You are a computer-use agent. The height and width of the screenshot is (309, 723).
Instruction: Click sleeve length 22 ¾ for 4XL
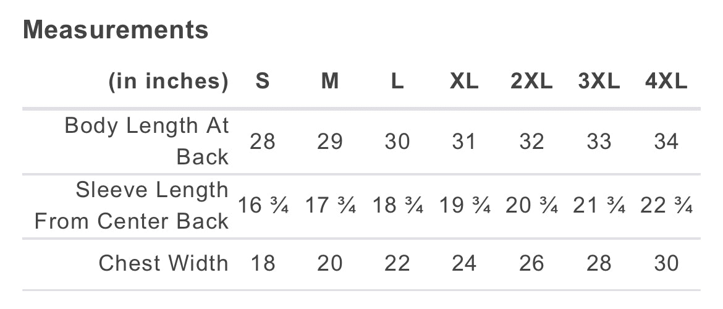click(666, 206)
